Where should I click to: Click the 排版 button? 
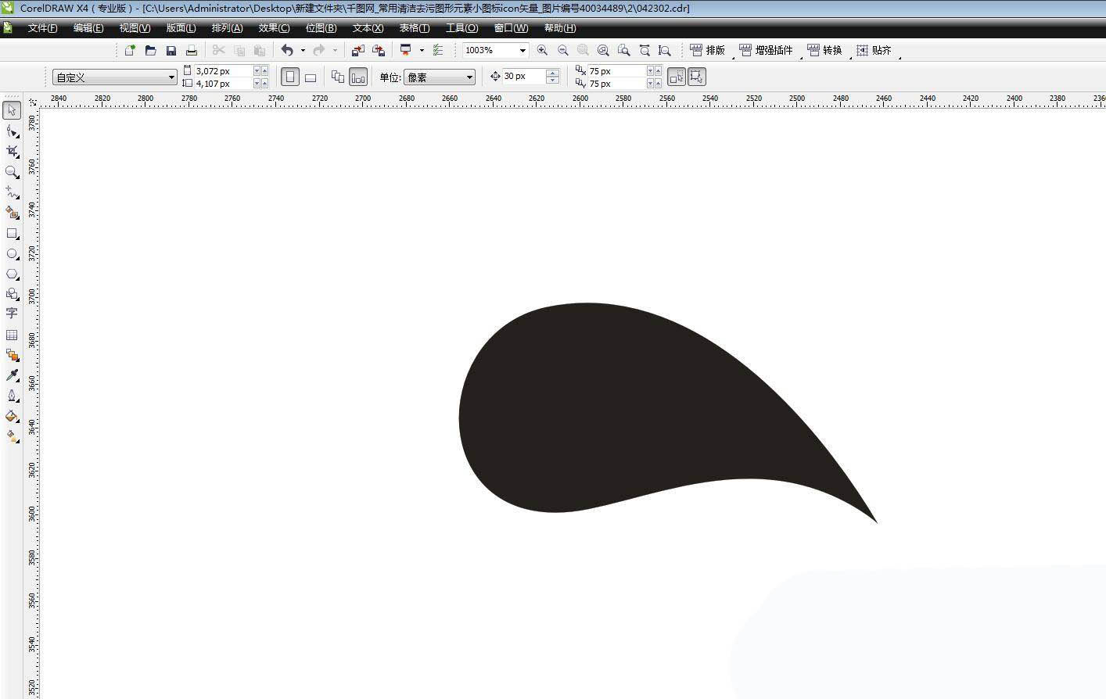(708, 50)
